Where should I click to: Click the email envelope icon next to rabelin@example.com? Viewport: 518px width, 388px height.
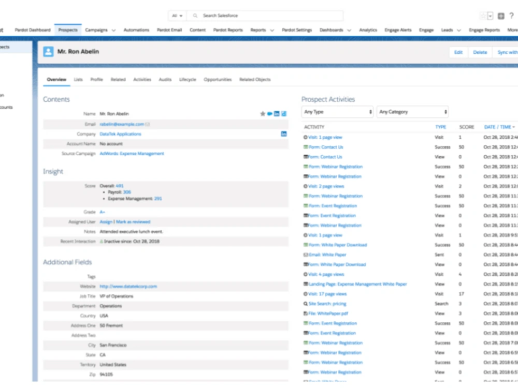point(148,124)
